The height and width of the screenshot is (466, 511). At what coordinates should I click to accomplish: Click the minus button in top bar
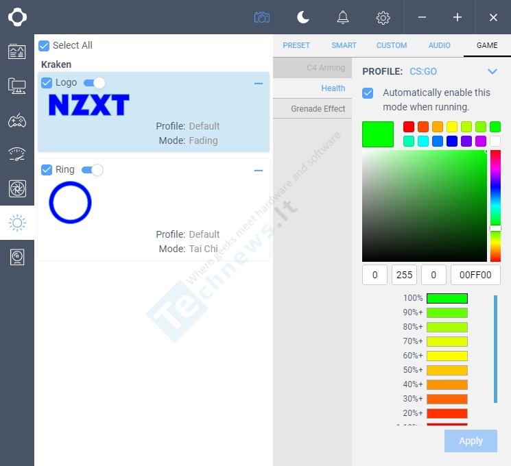tap(422, 17)
